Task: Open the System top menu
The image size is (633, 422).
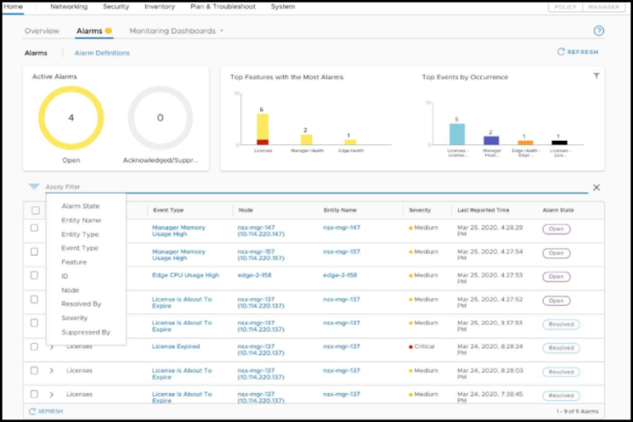Action: coord(282,7)
